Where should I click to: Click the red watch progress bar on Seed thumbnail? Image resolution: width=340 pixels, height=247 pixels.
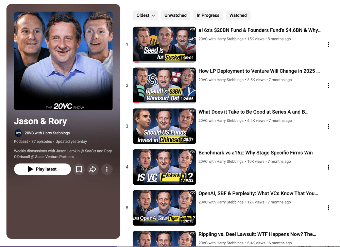click(136, 62)
